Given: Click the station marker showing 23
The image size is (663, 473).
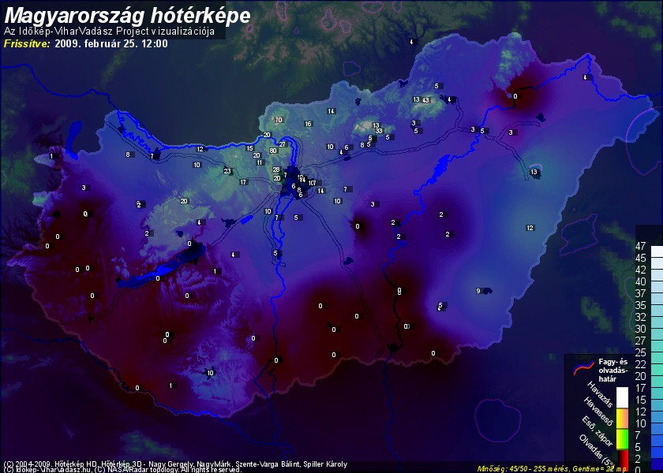Looking at the screenshot, I should (227, 171).
